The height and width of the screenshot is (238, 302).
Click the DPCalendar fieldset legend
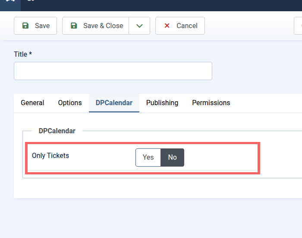click(x=57, y=131)
